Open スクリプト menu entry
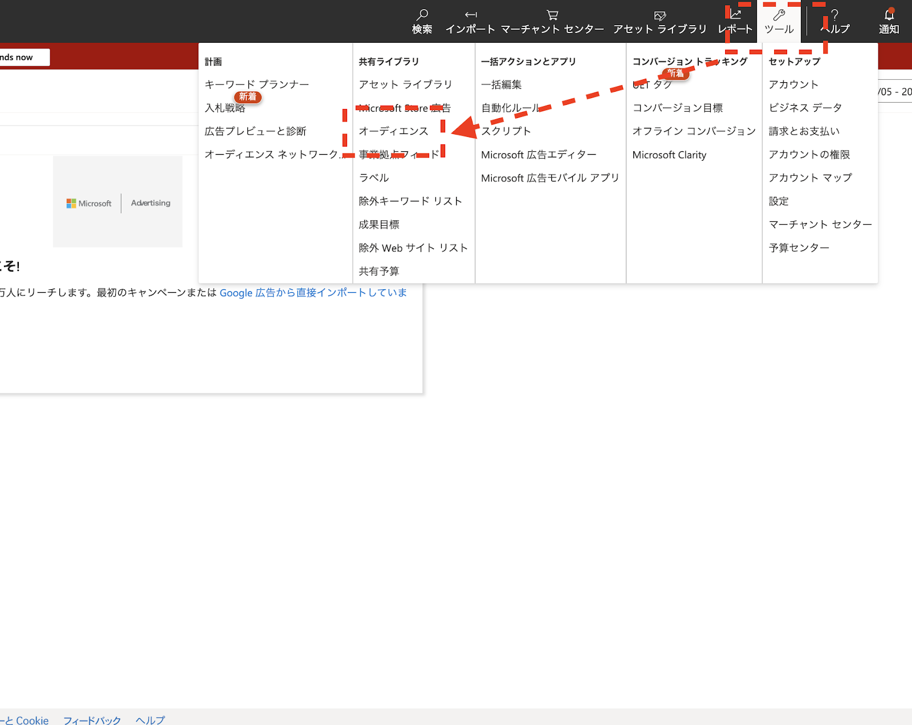This screenshot has height=725, width=912. click(x=506, y=131)
